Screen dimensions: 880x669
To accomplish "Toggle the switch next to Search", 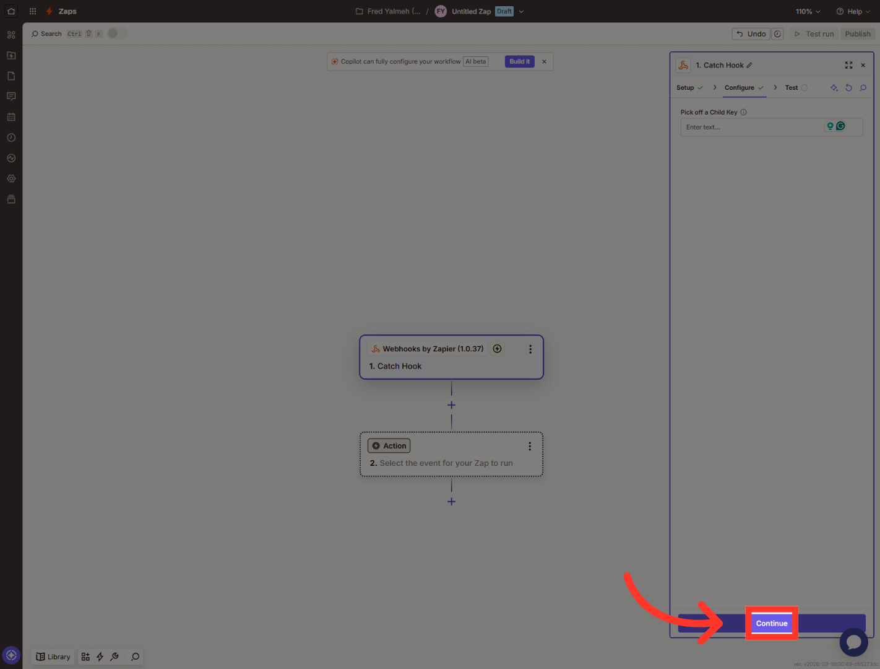I will 117,33.
